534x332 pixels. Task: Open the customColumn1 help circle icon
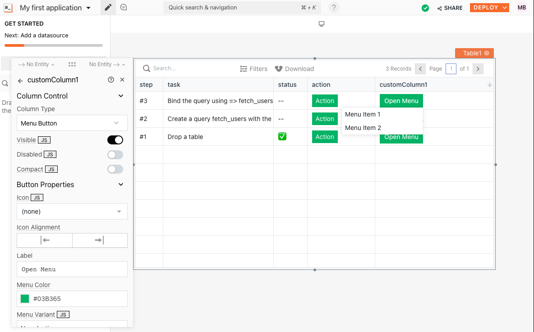[110, 80]
